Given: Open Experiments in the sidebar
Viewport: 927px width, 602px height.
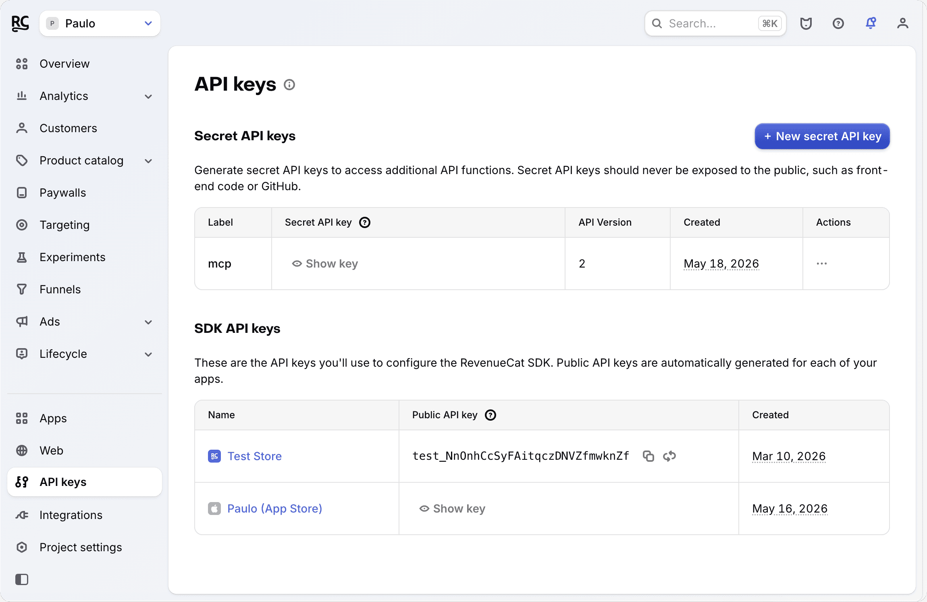Looking at the screenshot, I should coord(85,257).
